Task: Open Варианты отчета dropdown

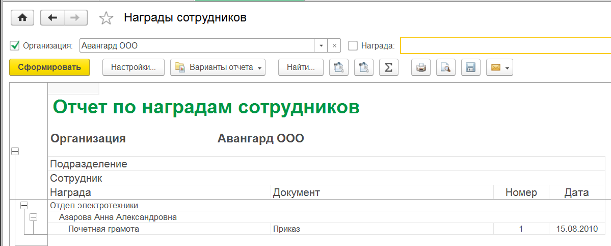Action: 218,67
